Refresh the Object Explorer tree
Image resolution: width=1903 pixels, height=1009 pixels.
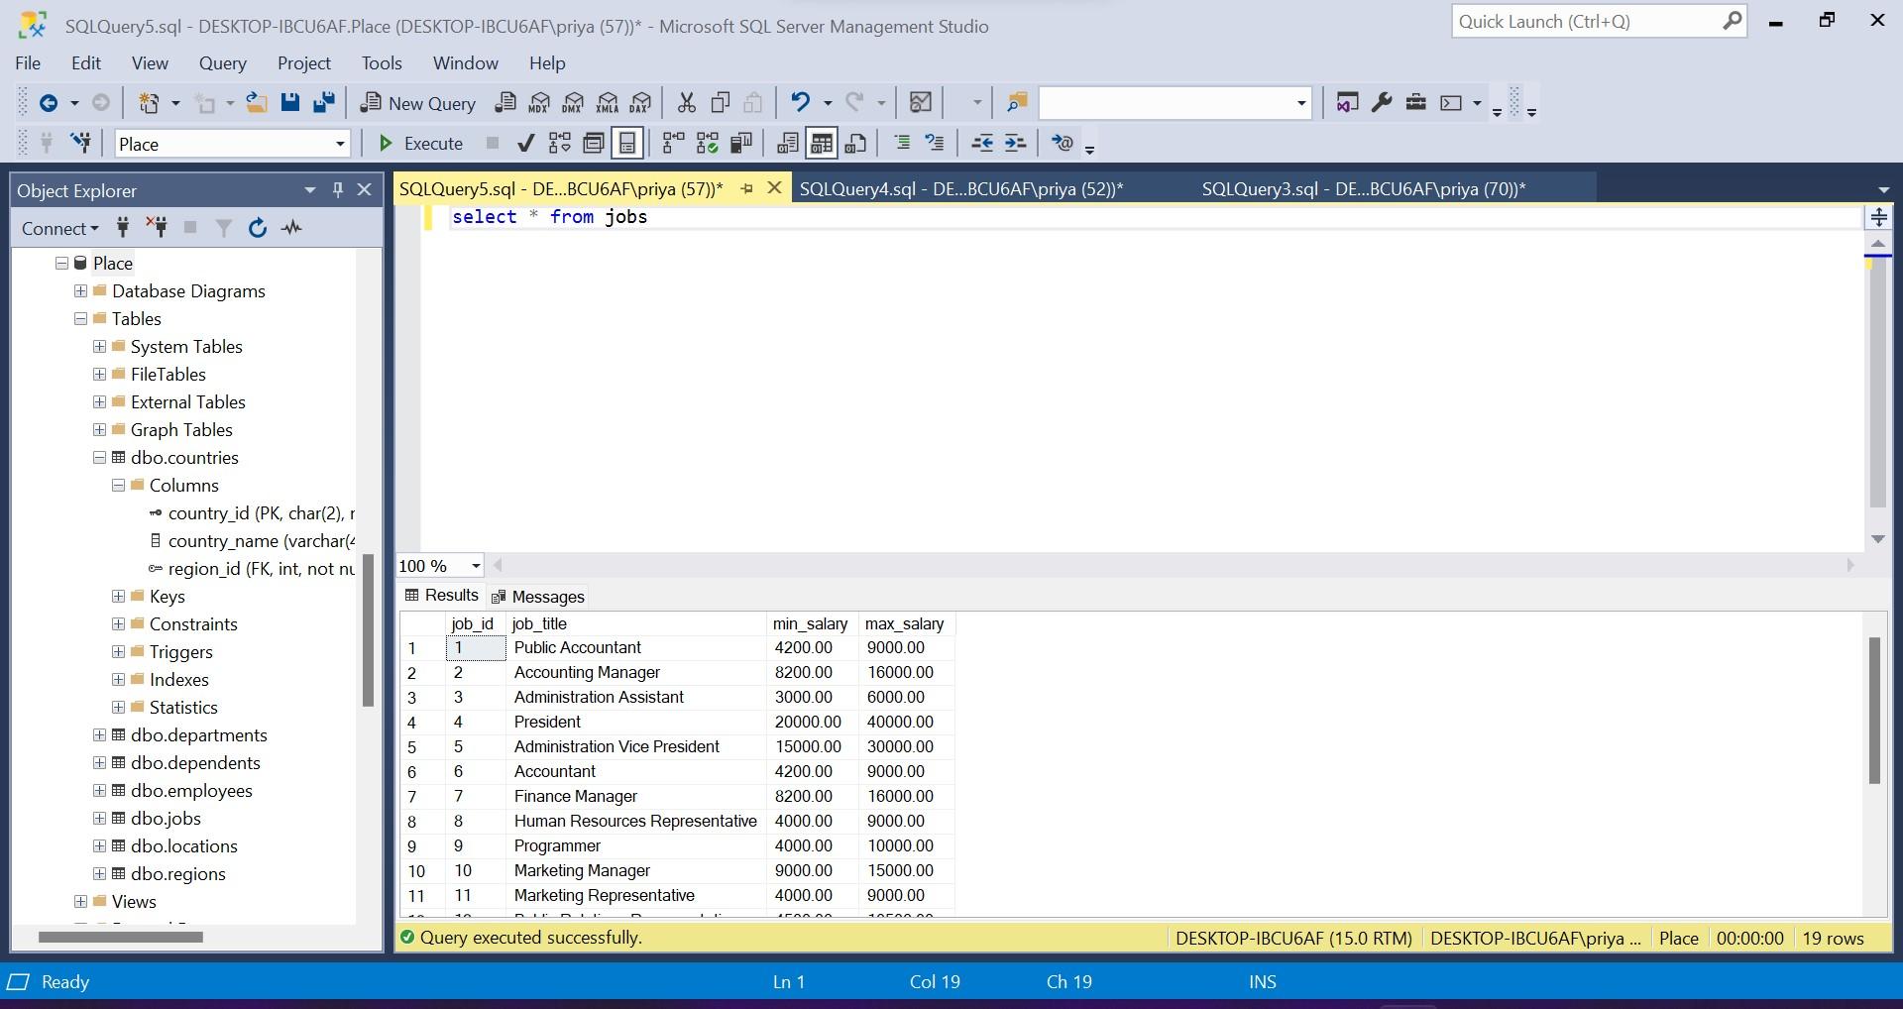pyautogui.click(x=258, y=228)
